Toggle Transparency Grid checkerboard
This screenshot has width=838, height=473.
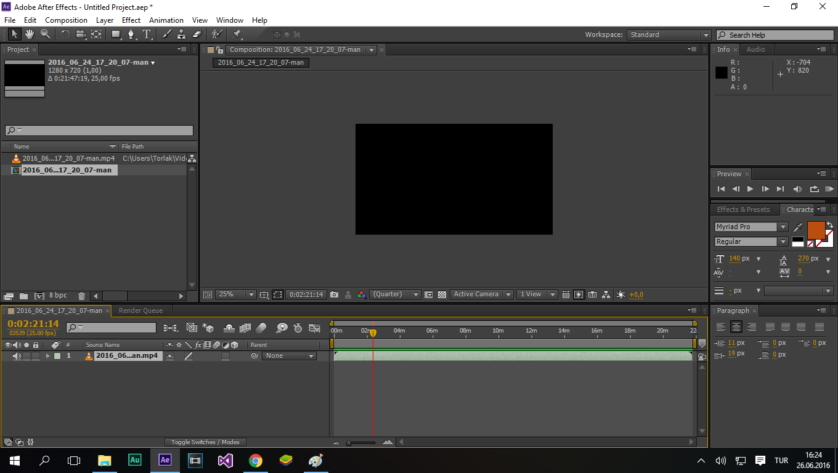(442, 294)
